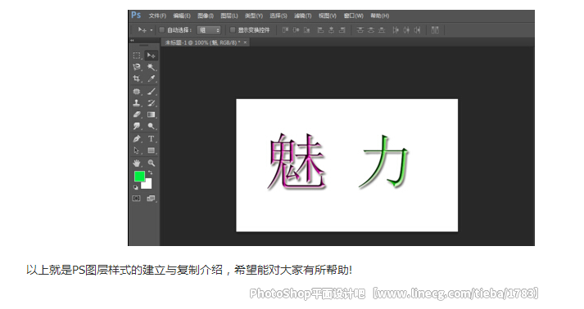This screenshot has height=309, width=584.
Task: Open the Move tool preset picker arrow
Action: pyautogui.click(x=152, y=30)
